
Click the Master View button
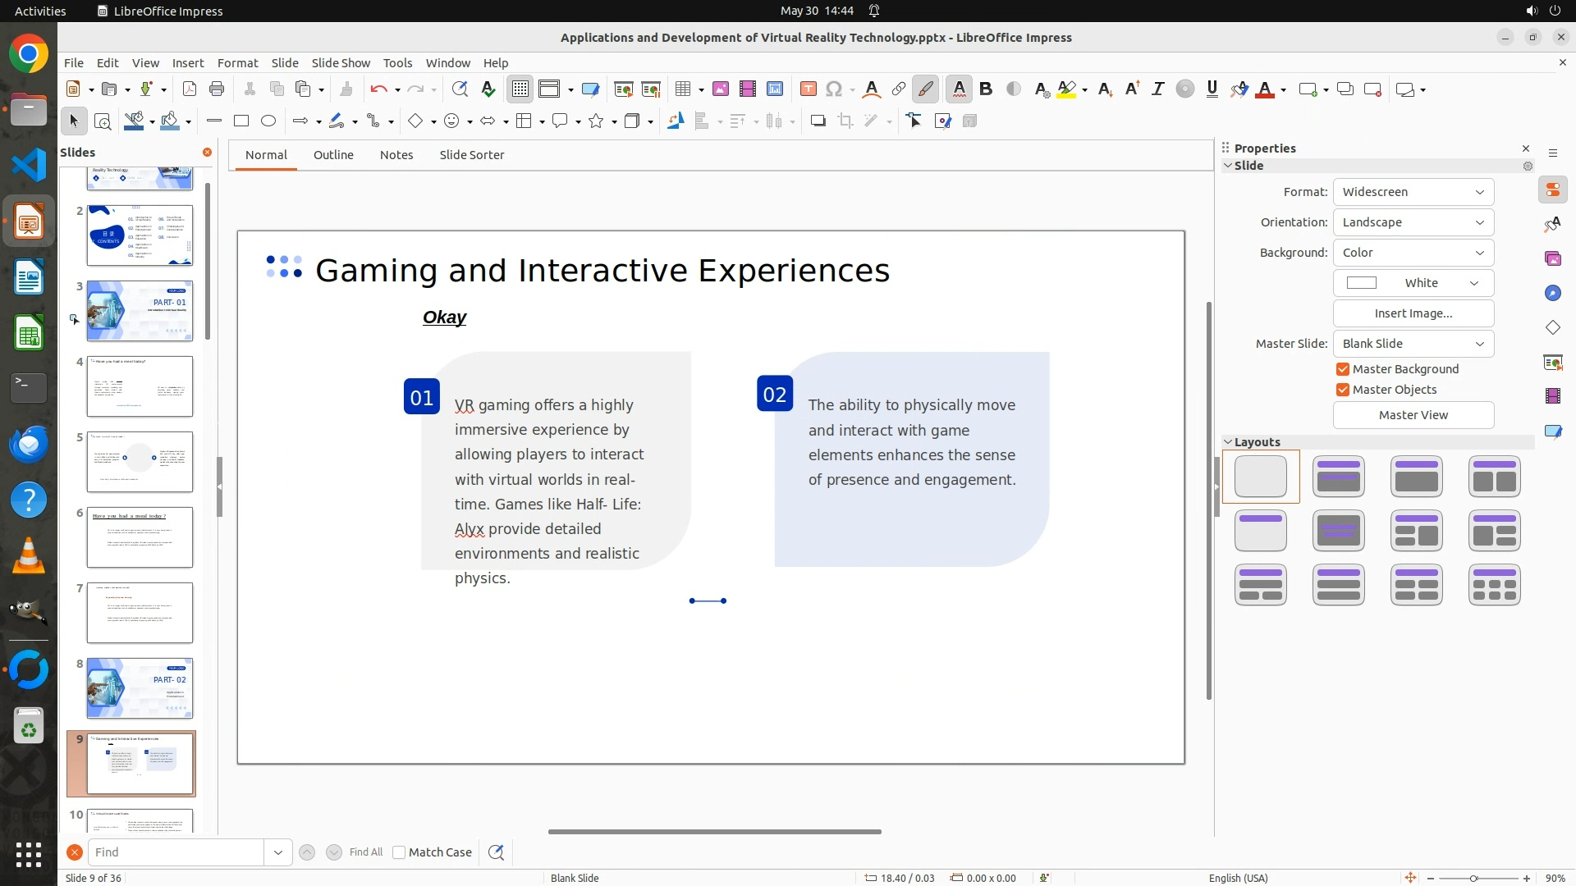click(1413, 415)
